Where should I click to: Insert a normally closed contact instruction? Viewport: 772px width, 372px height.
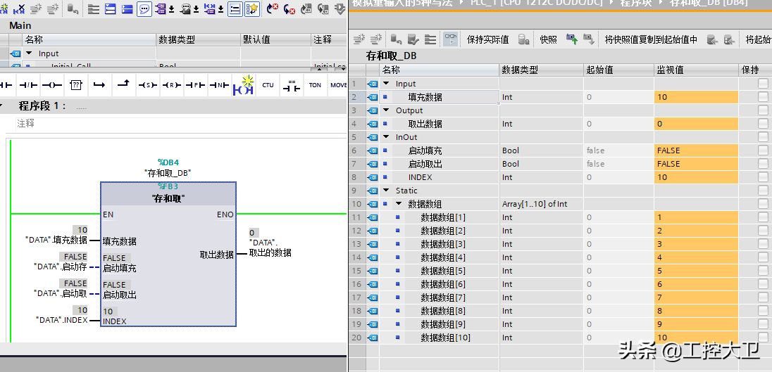click(x=28, y=85)
